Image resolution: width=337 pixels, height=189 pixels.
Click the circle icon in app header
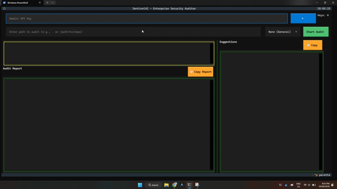pos(4,9)
